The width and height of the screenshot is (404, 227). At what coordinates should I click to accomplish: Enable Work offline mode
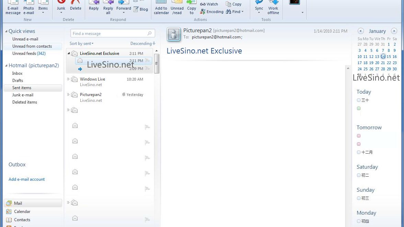pyautogui.click(x=273, y=8)
